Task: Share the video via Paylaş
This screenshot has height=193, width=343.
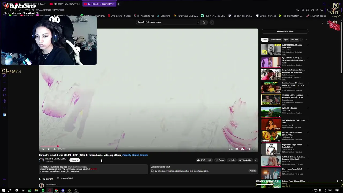Action: (220, 160)
